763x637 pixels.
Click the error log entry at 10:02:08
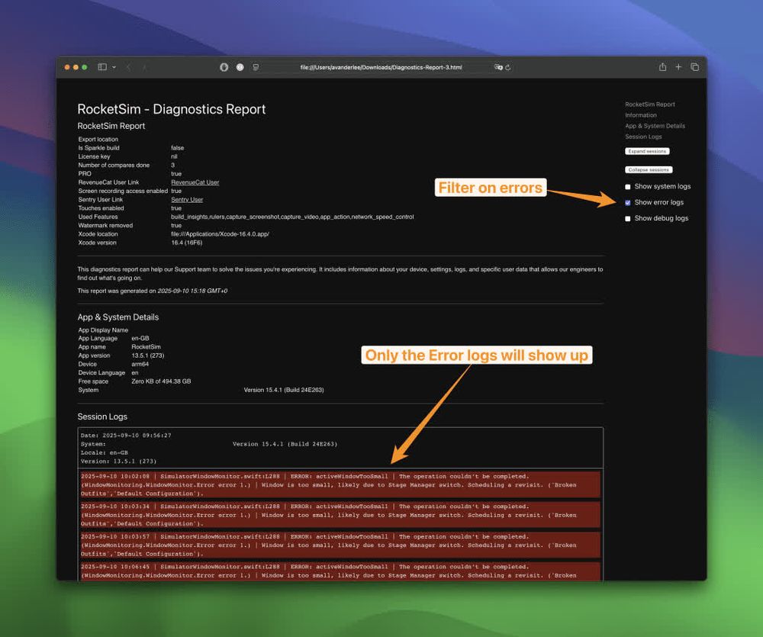[x=340, y=484]
